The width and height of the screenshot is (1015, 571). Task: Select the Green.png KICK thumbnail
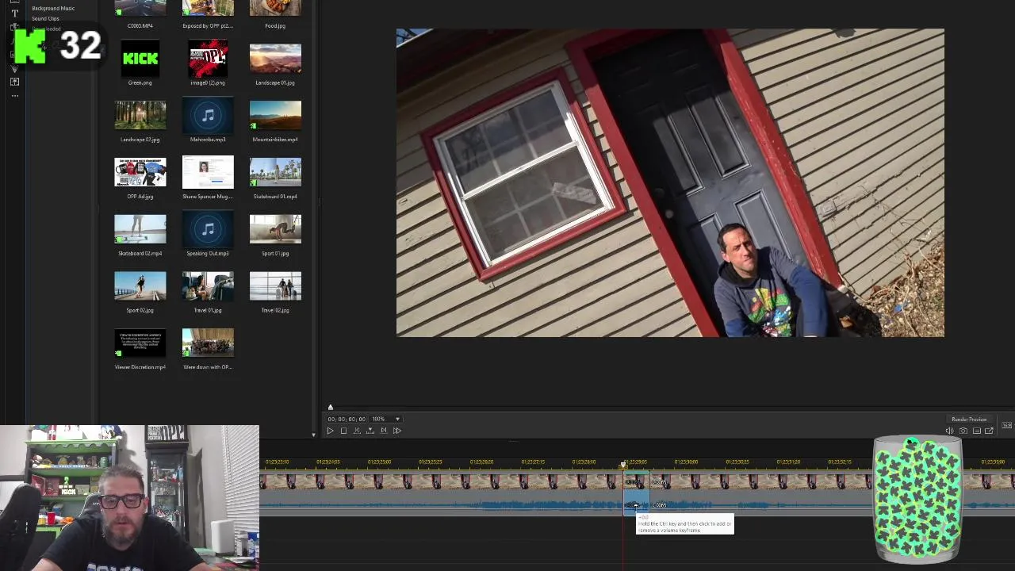click(140, 59)
